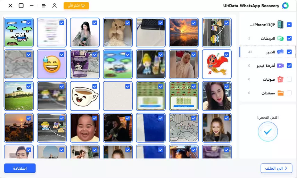Deselect the sunset beach photo checkbox
The width and height of the screenshot is (297, 178).
(x=194, y=23)
